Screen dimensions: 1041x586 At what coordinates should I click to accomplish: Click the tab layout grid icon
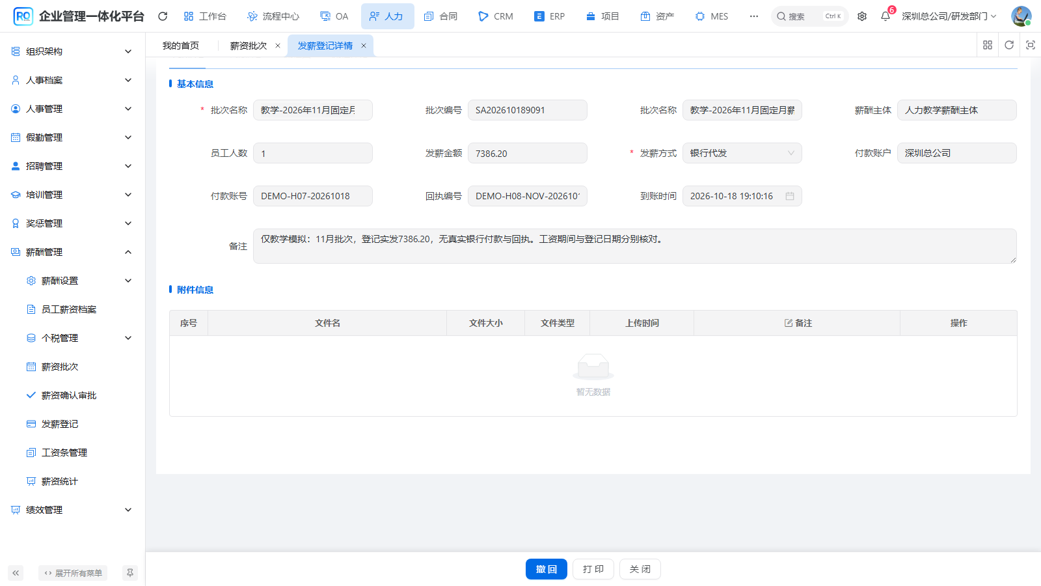988,45
